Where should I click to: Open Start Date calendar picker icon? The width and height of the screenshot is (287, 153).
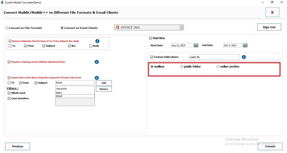pos(196,45)
